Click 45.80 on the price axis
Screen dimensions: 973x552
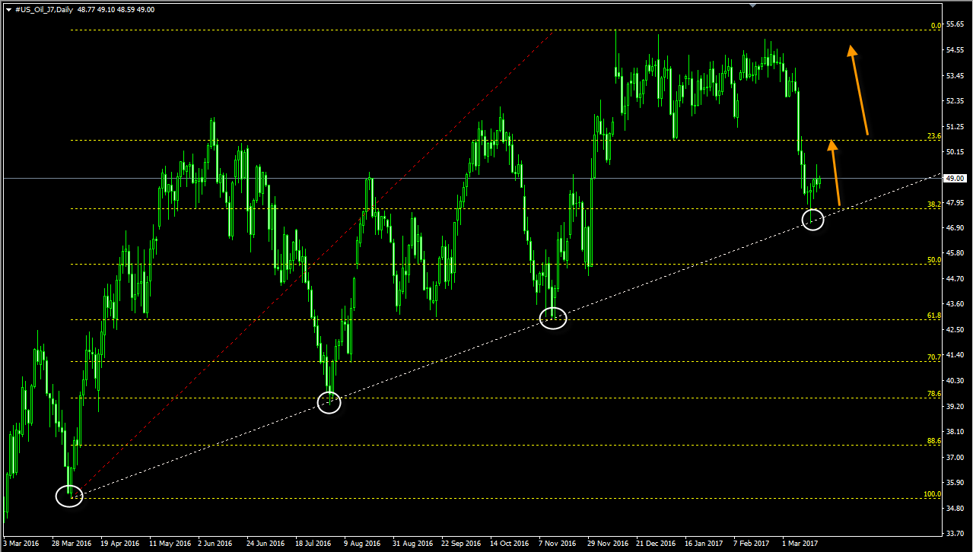coord(955,253)
